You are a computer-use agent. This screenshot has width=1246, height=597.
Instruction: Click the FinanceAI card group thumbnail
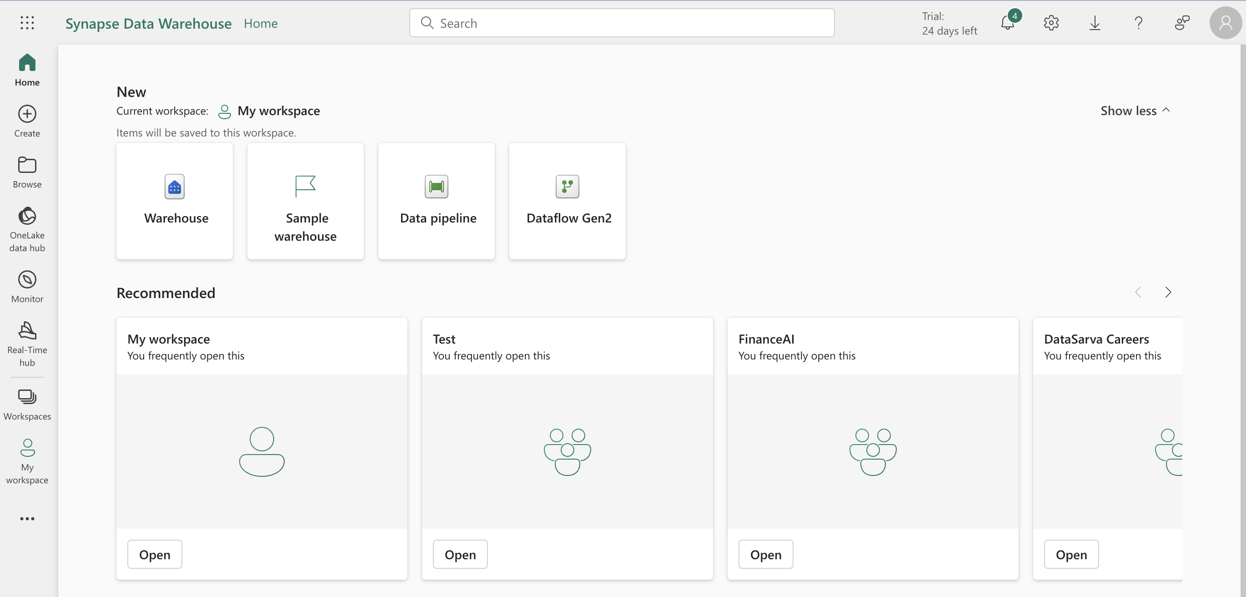[x=873, y=451]
